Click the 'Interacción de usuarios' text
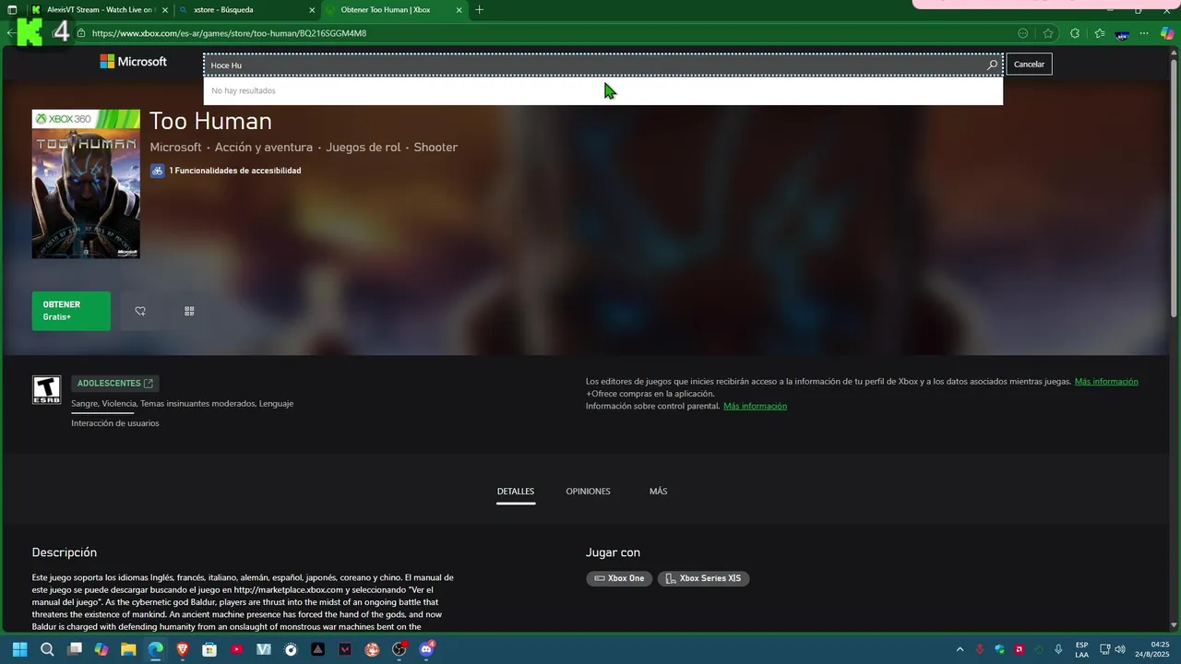Image resolution: width=1181 pixels, height=664 pixels. tap(115, 423)
